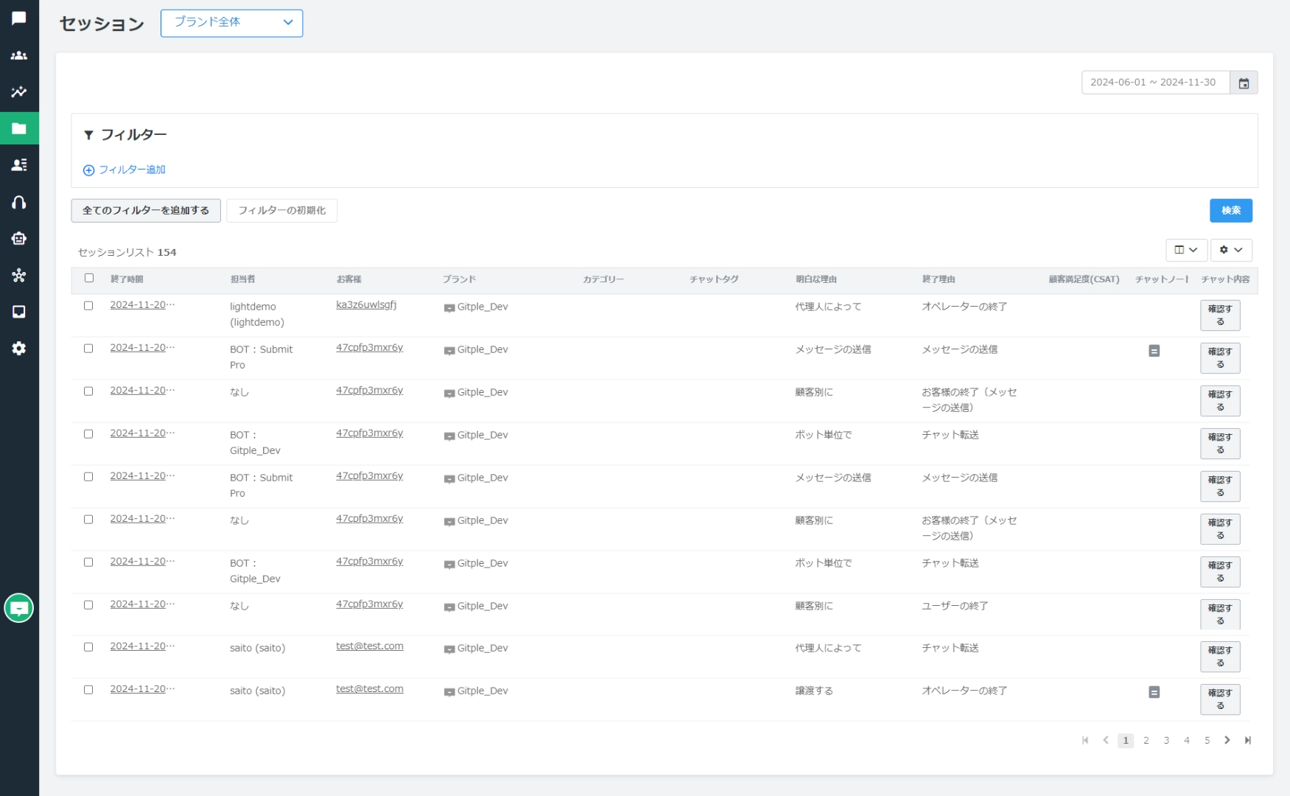Select current page 1

click(1126, 740)
